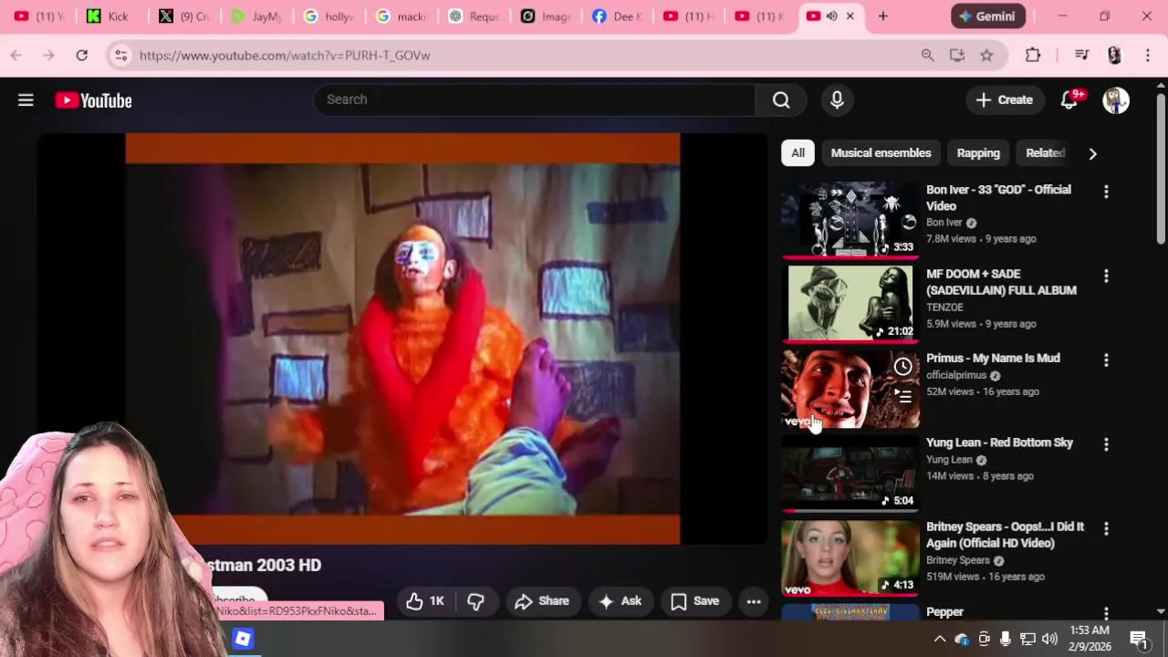Switch to the JayMy browser tab
1168x657 pixels.
click(x=255, y=16)
